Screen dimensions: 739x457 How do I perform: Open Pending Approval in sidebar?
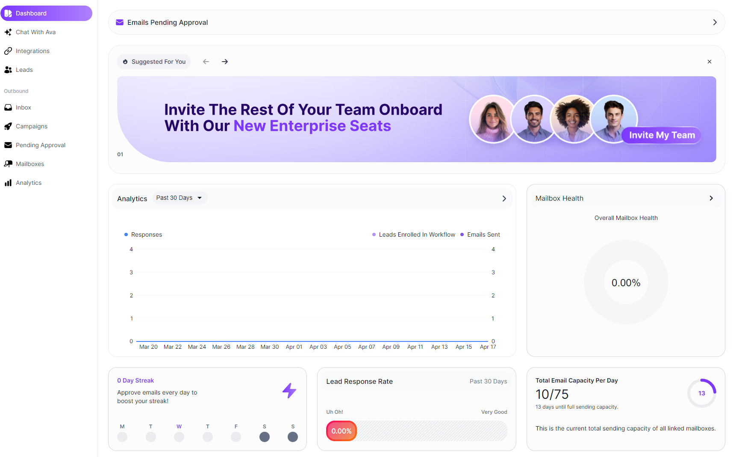tap(41, 145)
